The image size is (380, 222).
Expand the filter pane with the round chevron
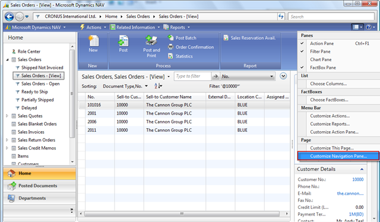[283, 76]
